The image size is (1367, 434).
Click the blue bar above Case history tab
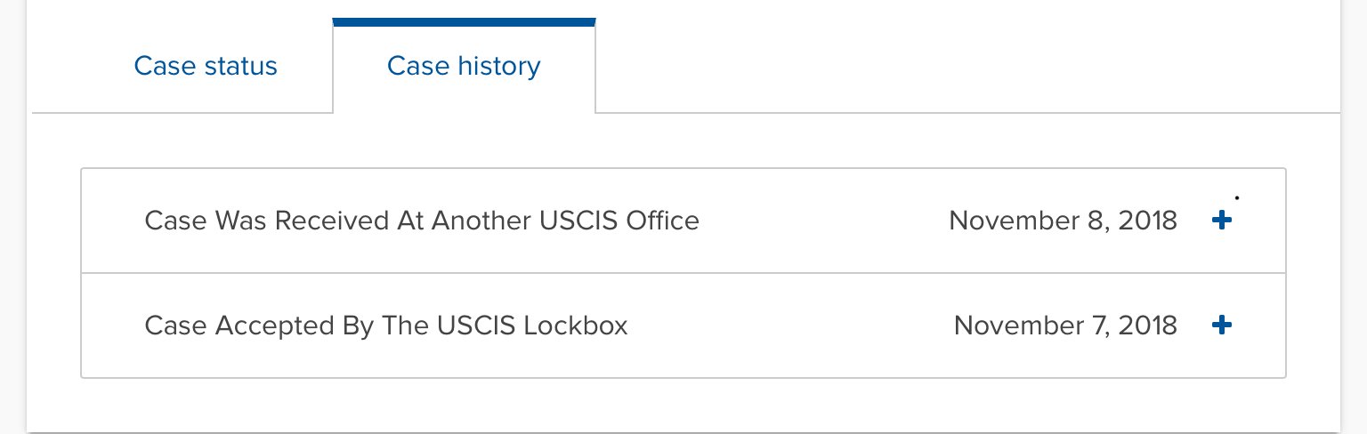pyautogui.click(x=464, y=22)
